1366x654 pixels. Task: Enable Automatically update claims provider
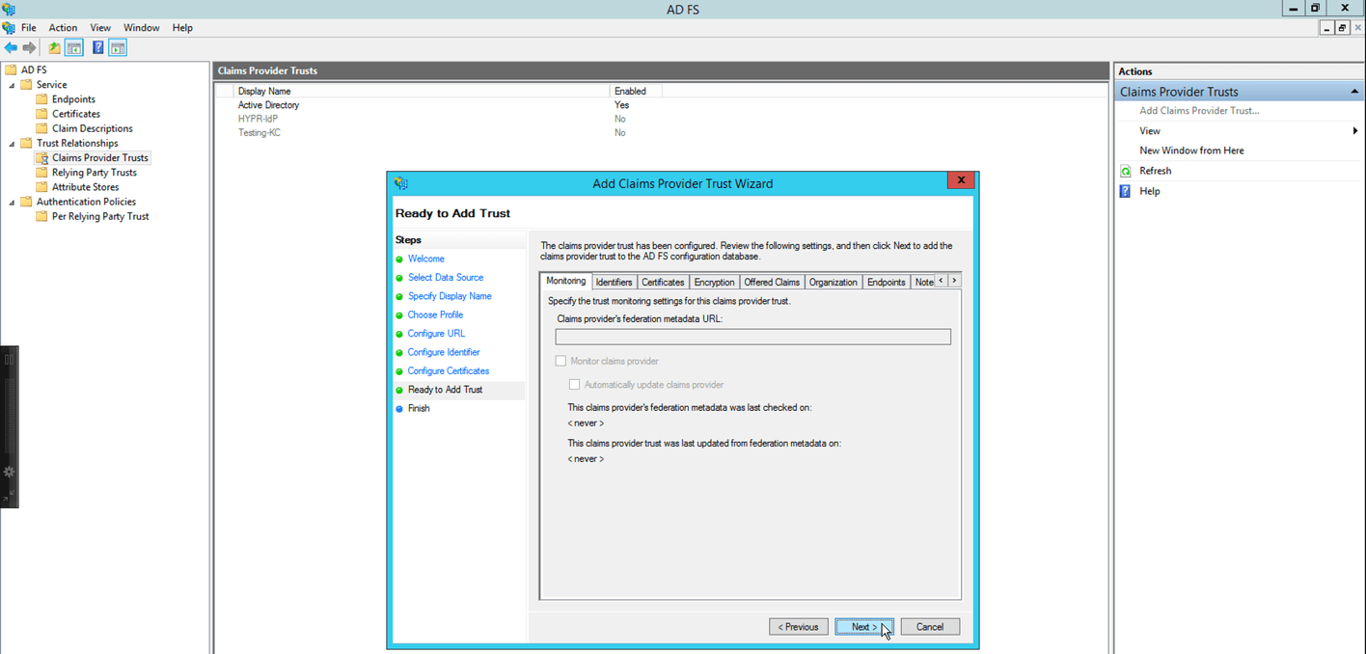pyautogui.click(x=575, y=384)
